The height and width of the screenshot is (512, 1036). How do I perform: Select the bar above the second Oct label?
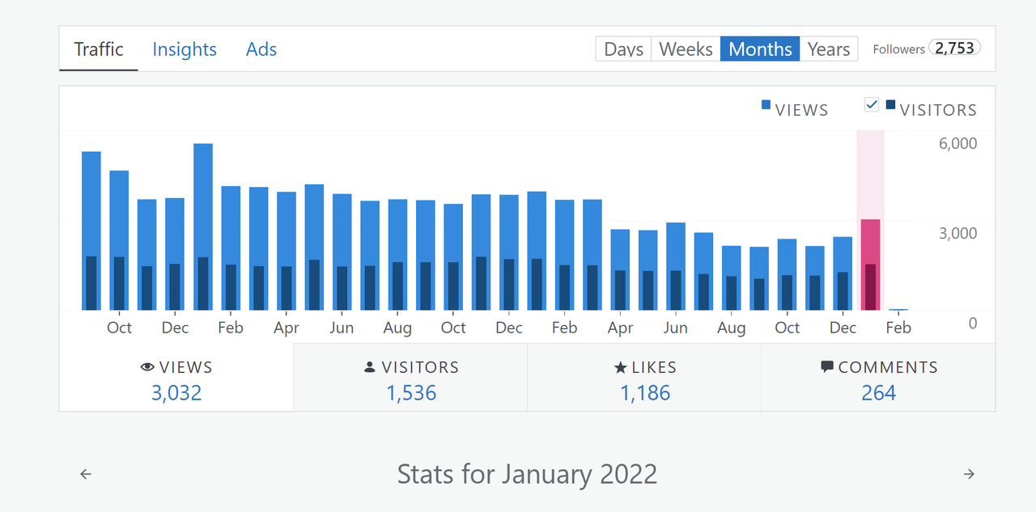(x=453, y=256)
